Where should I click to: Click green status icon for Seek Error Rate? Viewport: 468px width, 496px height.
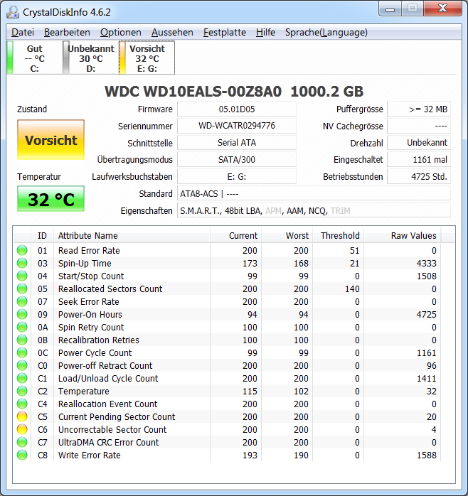point(22,301)
